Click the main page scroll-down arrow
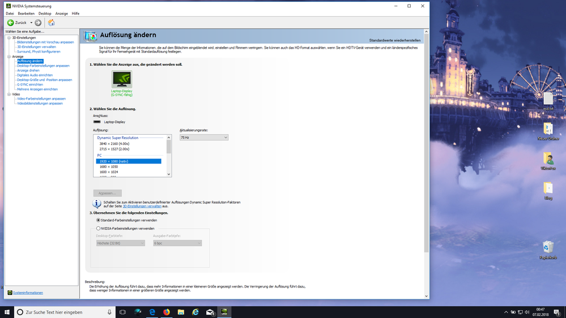 click(x=426, y=296)
